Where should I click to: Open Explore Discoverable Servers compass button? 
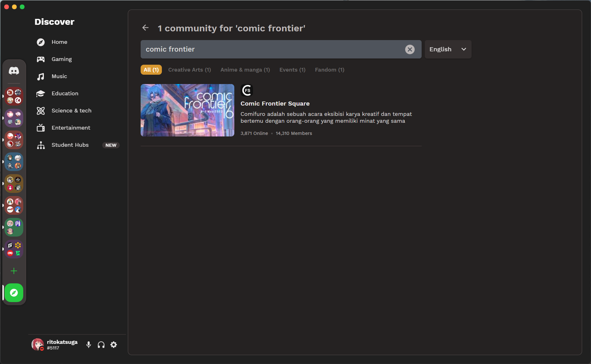point(14,293)
